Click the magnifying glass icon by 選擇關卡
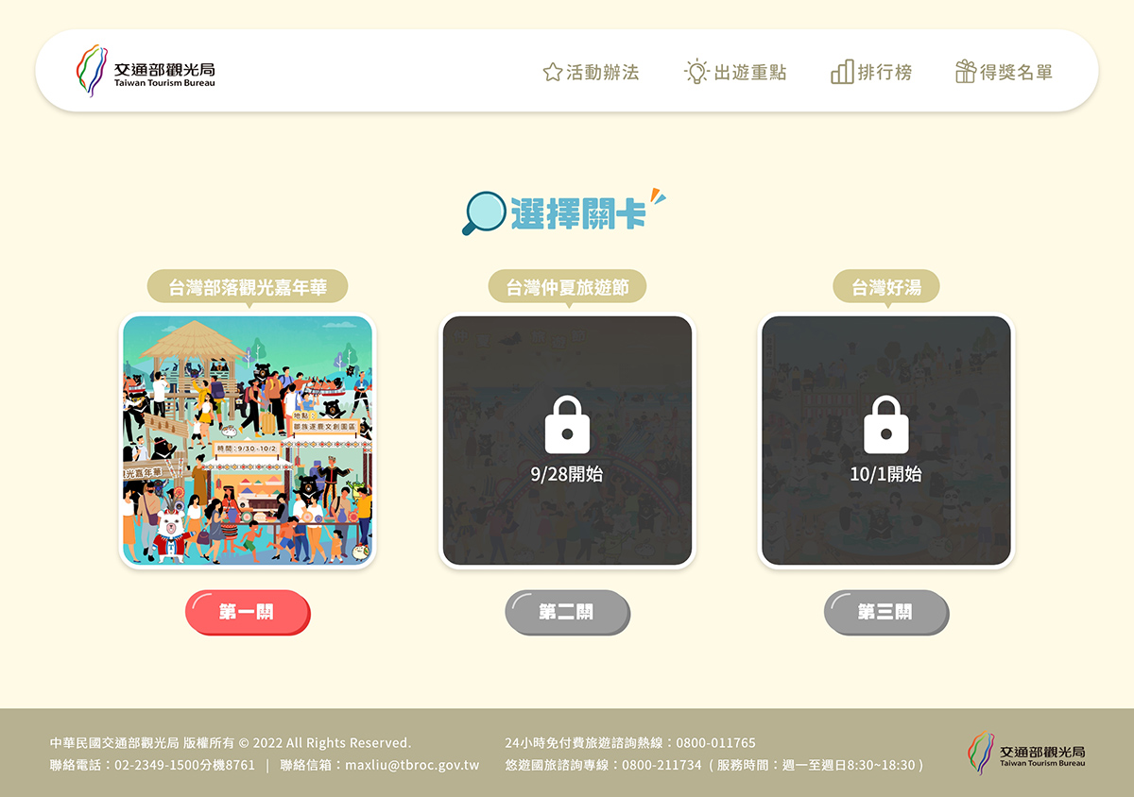This screenshot has width=1134, height=797. click(484, 213)
